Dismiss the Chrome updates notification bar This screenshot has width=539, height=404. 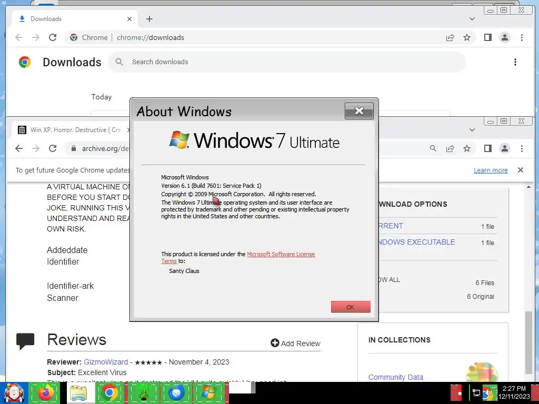521,170
